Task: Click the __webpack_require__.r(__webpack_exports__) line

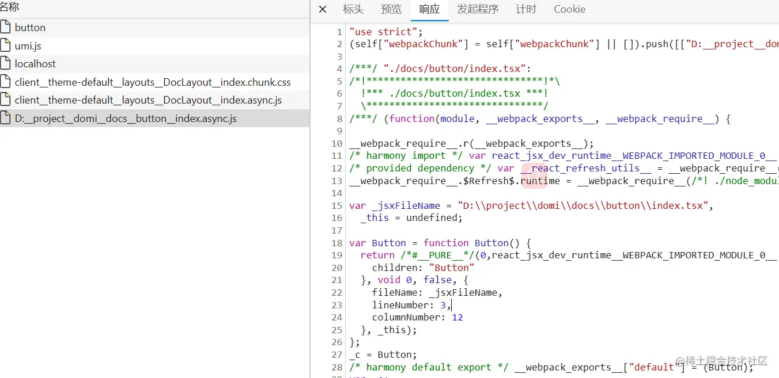Action: pyautogui.click(x=471, y=144)
